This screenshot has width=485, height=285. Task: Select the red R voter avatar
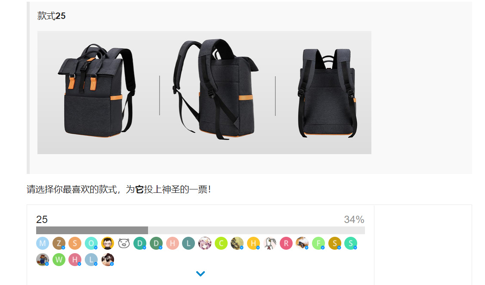286,243
